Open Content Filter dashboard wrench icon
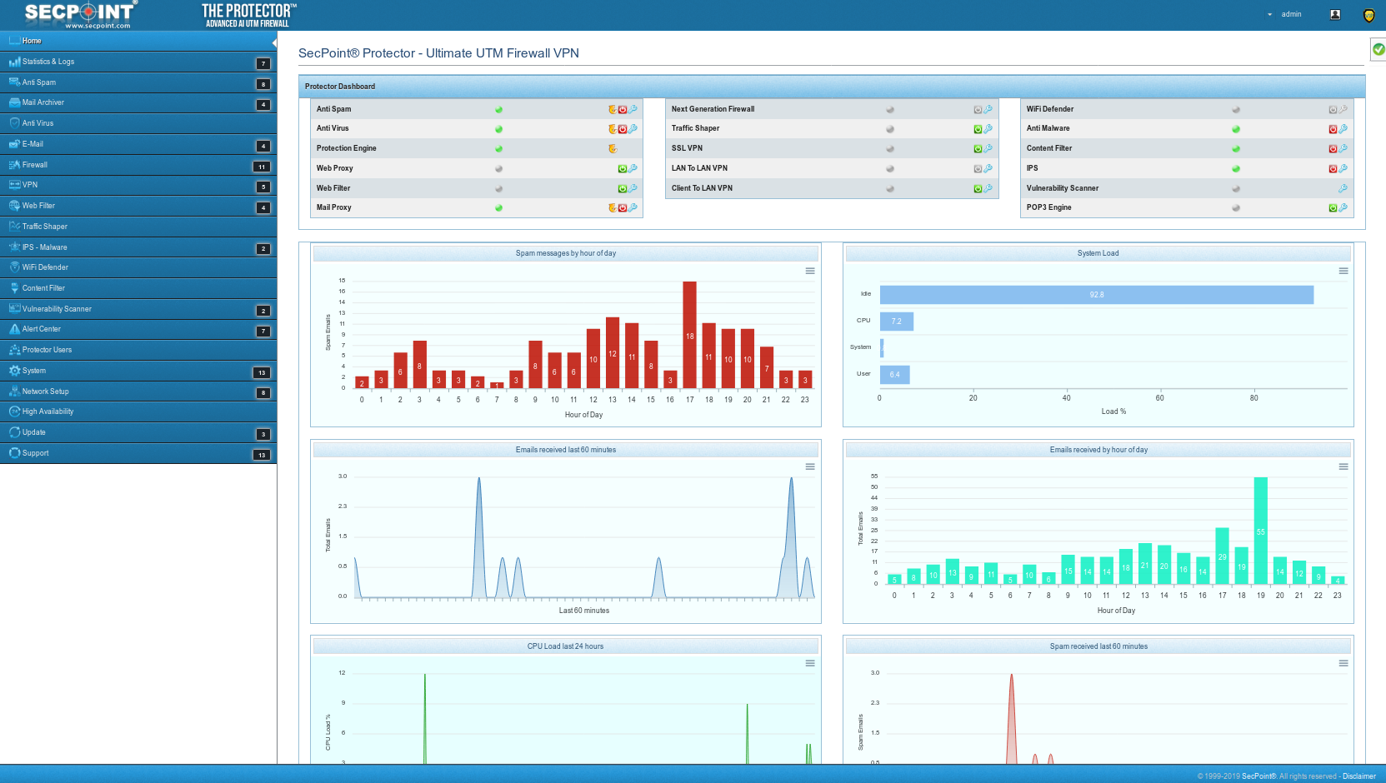 pyautogui.click(x=1343, y=149)
